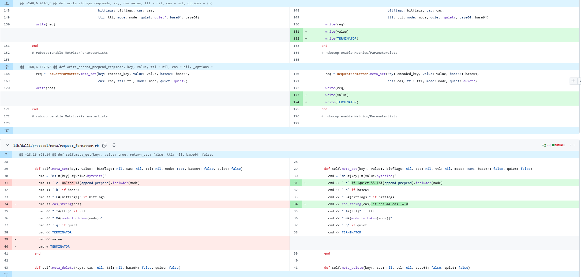
Task: Click removed code 'cmd << value'
Action: click(50, 239)
